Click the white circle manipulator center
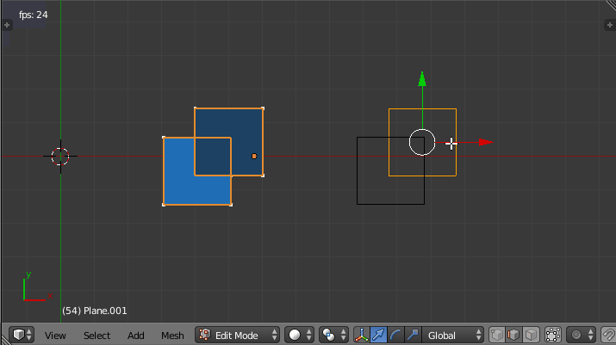The width and height of the screenshot is (616, 345). pyautogui.click(x=422, y=142)
